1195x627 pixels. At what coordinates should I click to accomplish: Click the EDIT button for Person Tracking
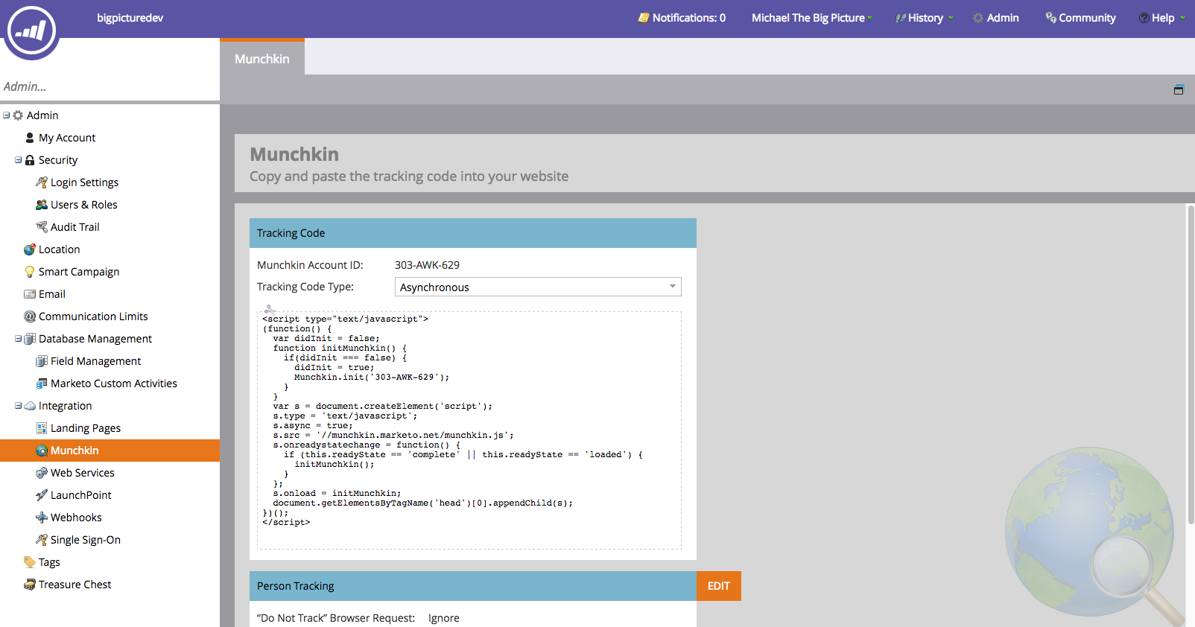(718, 586)
